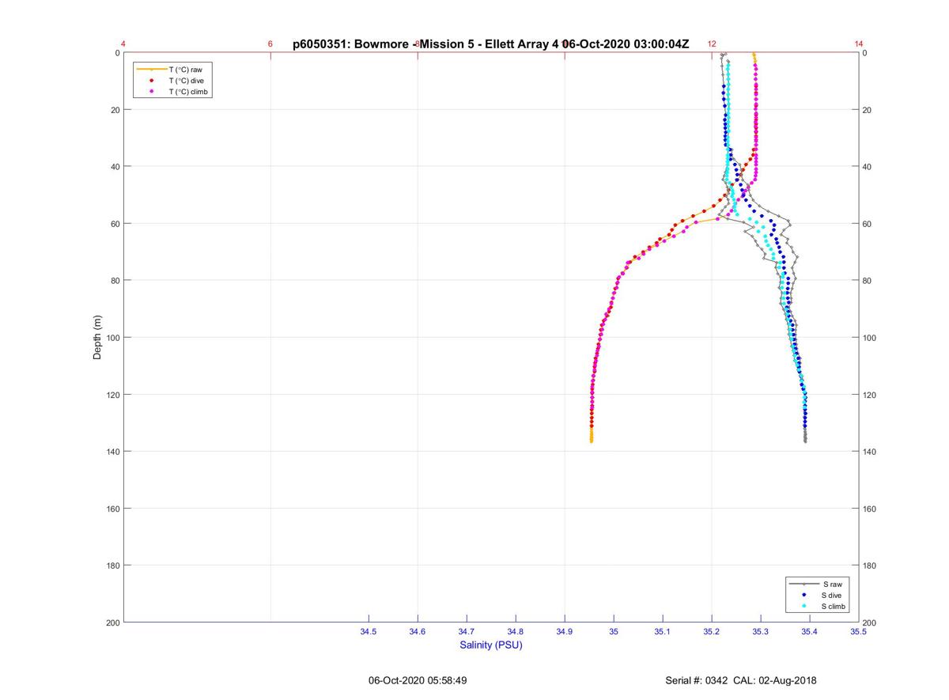
Task: Click the timestamp '06-Oct-2020 05:58:49'
Action: [x=418, y=680]
